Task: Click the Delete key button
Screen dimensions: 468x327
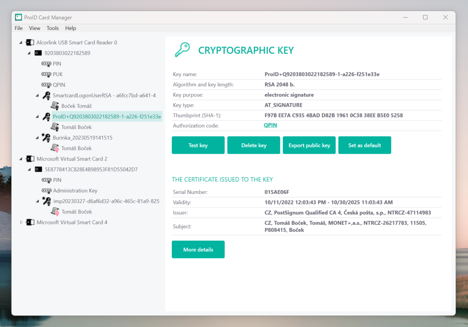Action: coord(254,145)
